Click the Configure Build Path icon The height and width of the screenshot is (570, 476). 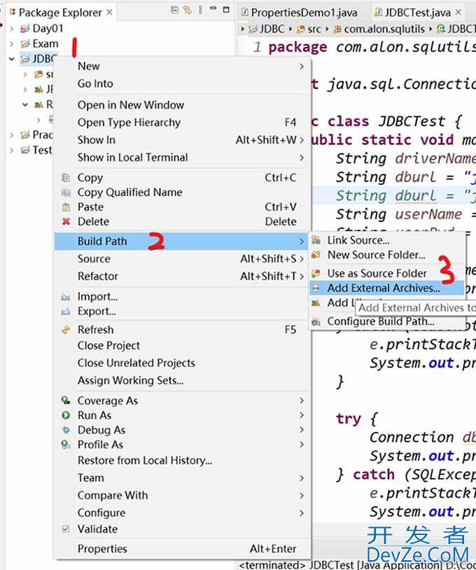(x=316, y=321)
